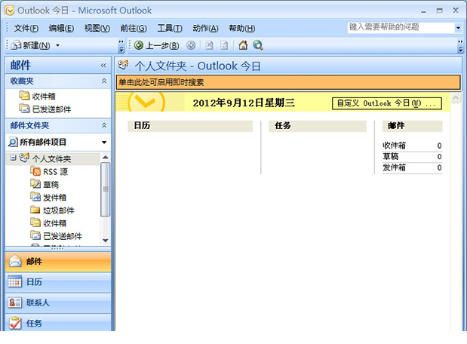Open the 帮助(H) menu
The width and height of the screenshot is (467, 344).
(242, 29)
